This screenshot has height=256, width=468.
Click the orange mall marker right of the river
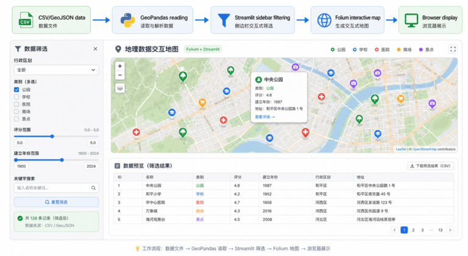coord(401,99)
